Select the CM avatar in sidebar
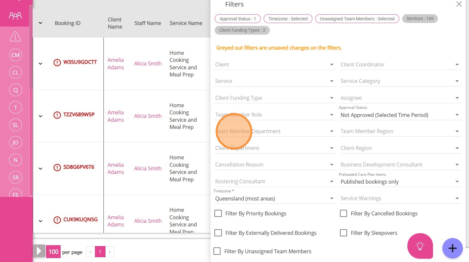The width and height of the screenshot is (469, 262). (x=15, y=55)
